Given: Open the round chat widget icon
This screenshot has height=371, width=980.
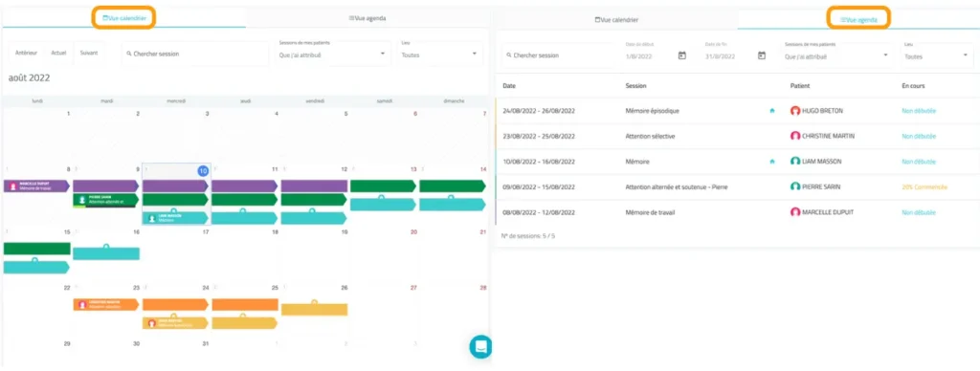Looking at the screenshot, I should 480,347.
